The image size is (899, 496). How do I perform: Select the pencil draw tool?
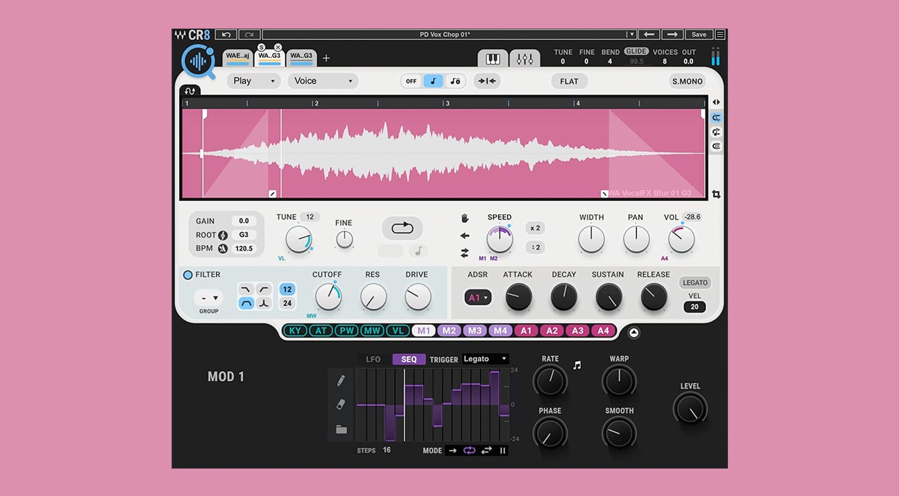(x=341, y=380)
